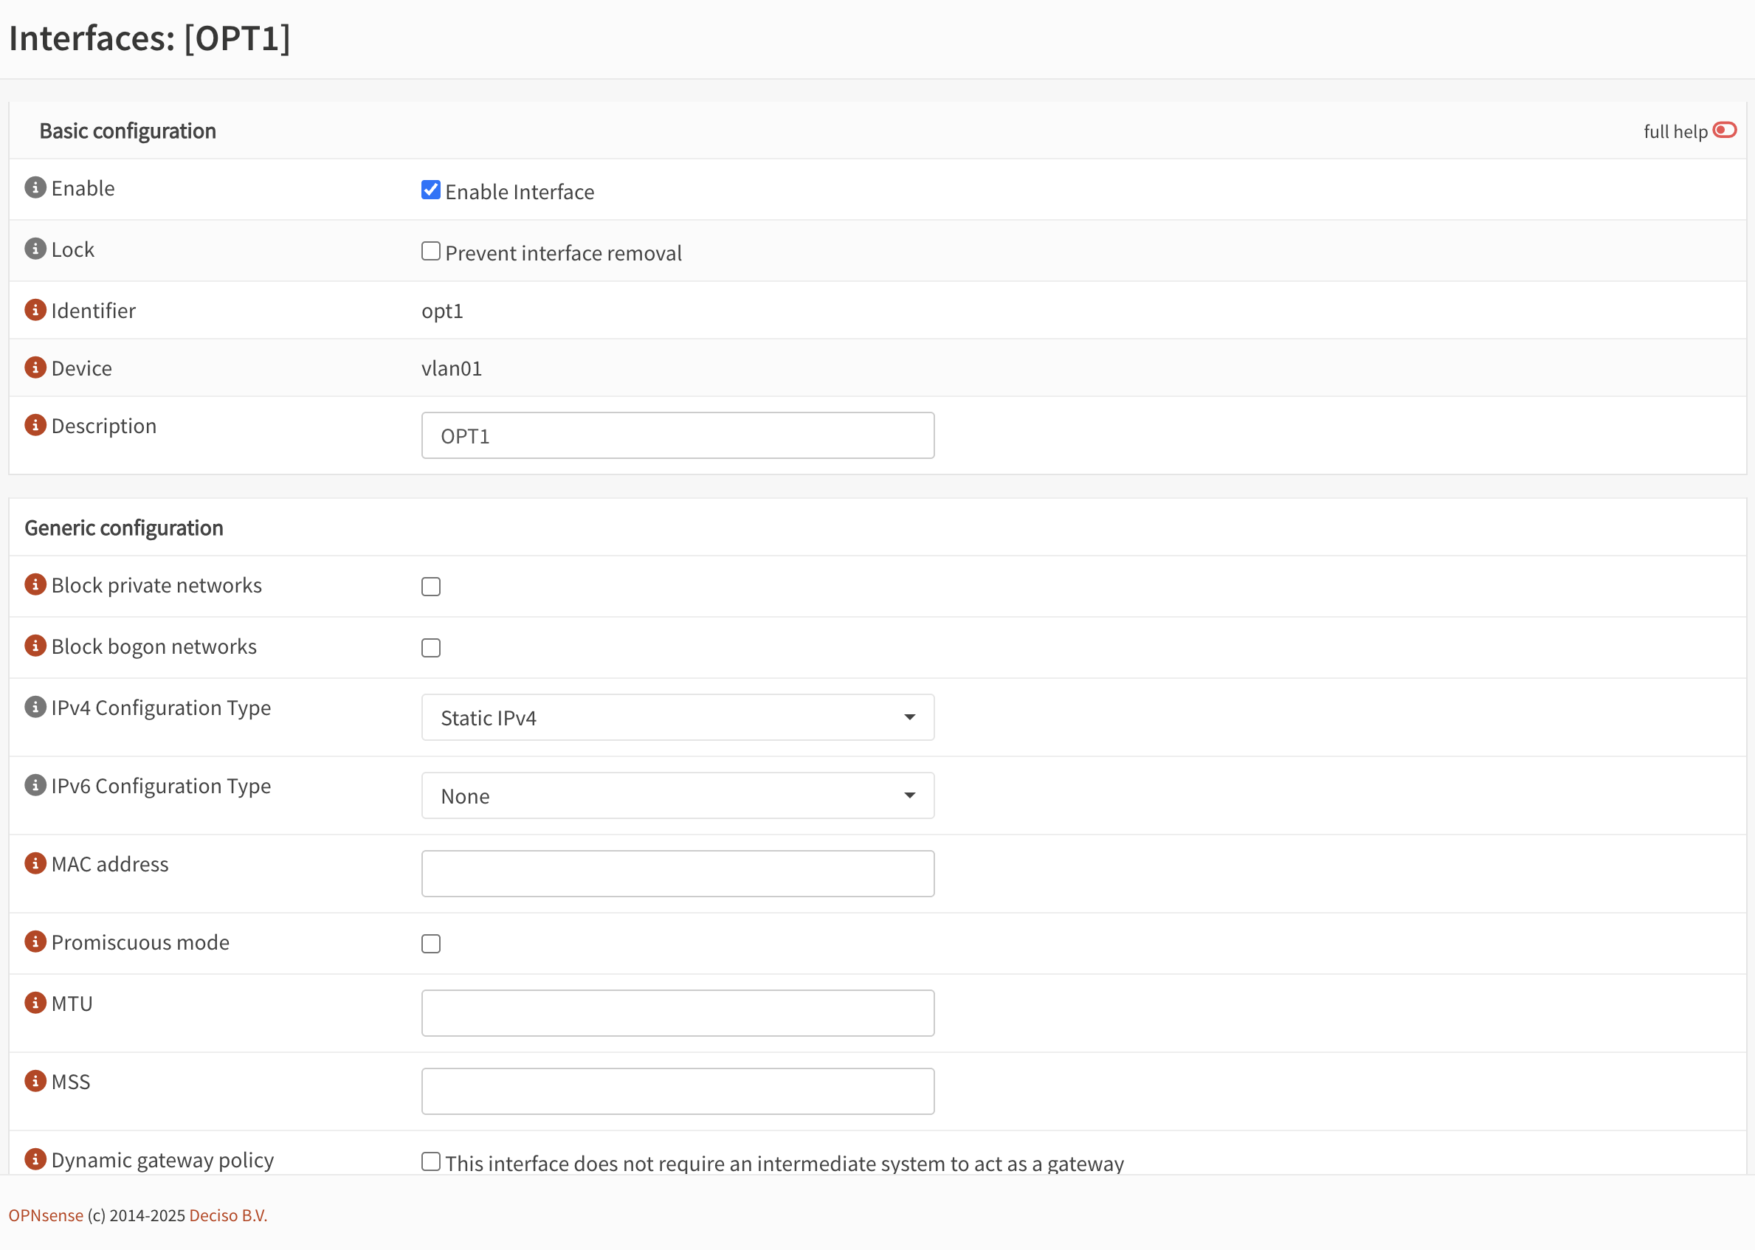Uncheck the Enable Interface checkbox
Image resolution: width=1755 pixels, height=1250 pixels.
(x=431, y=190)
